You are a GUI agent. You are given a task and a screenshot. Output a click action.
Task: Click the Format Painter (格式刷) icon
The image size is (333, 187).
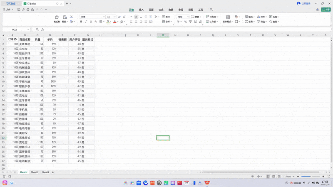pyautogui.click(x=57, y=17)
